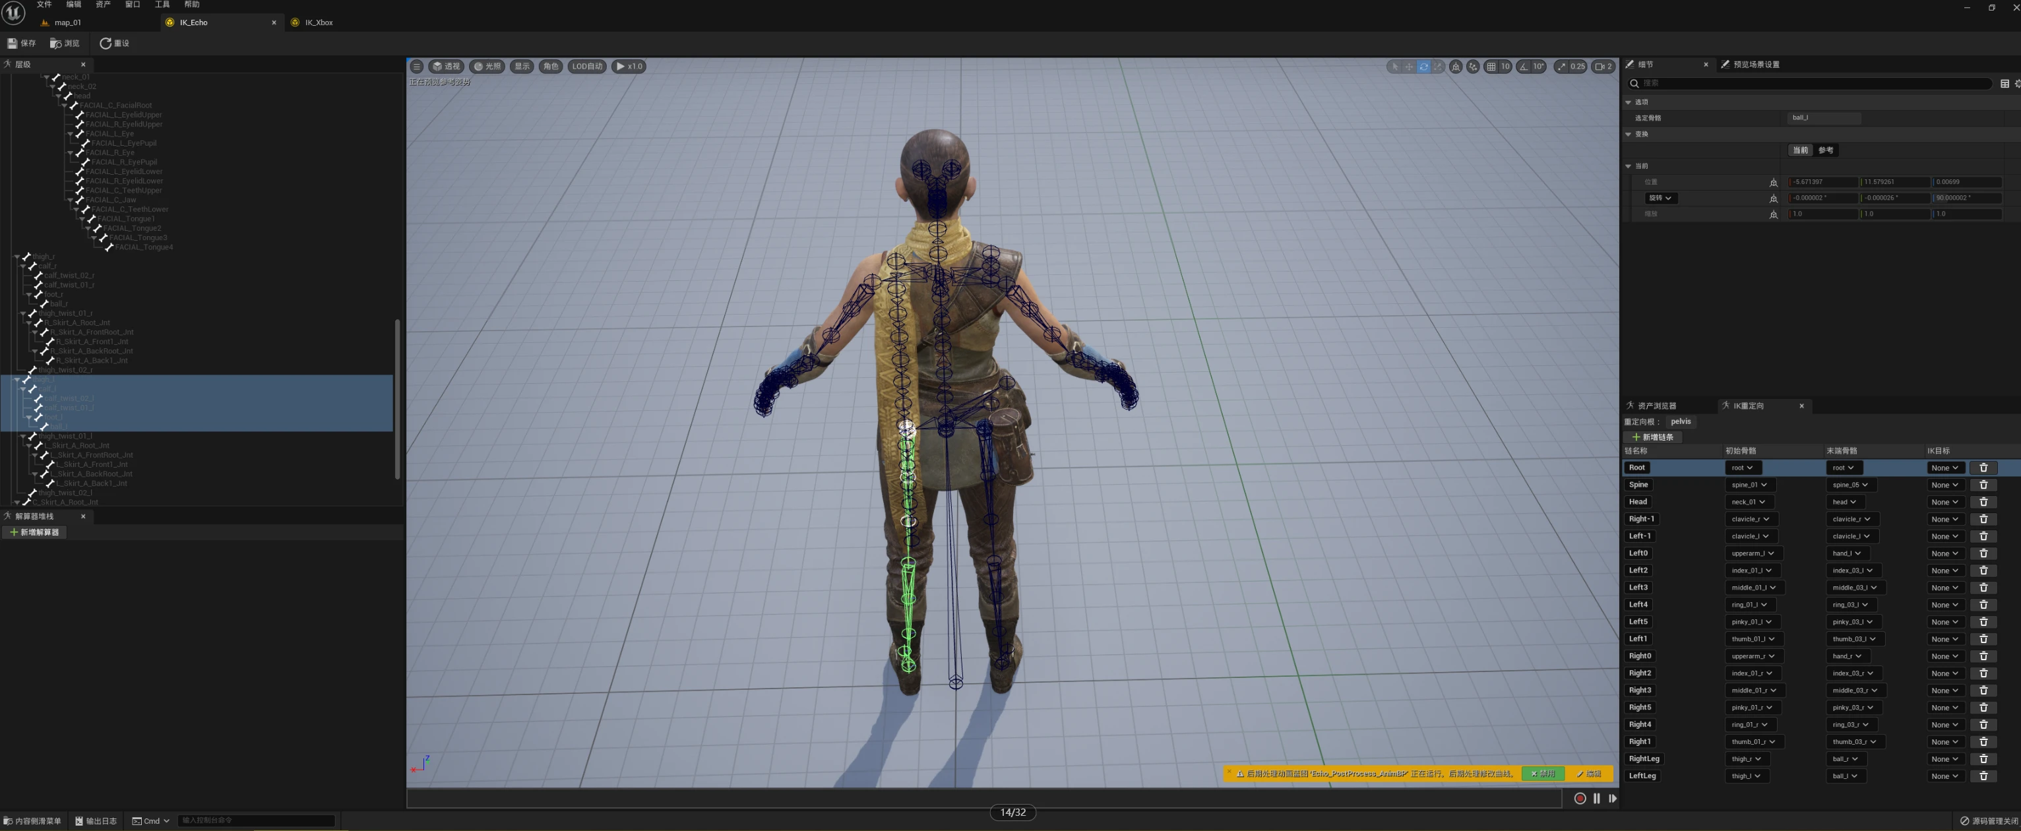Open the camera speed setting showing 2
Image resolution: width=2021 pixels, height=831 pixels.
[x=1603, y=67]
